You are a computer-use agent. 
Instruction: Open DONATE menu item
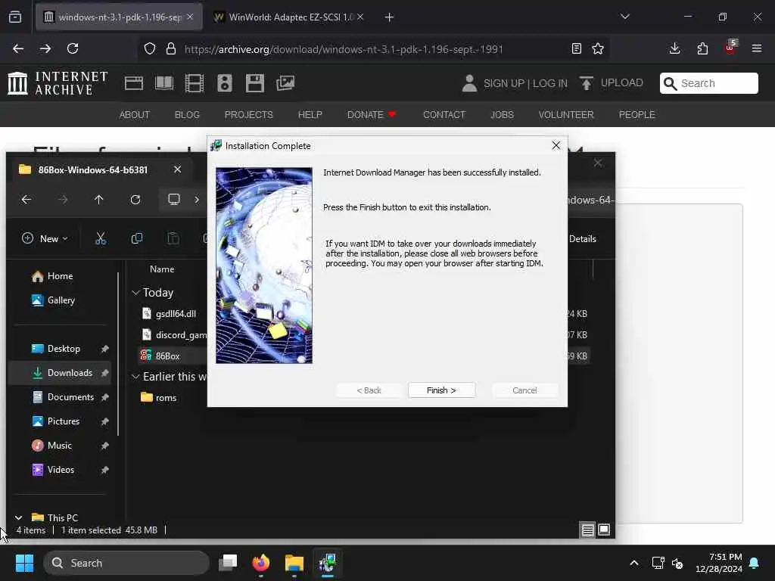pos(372,115)
